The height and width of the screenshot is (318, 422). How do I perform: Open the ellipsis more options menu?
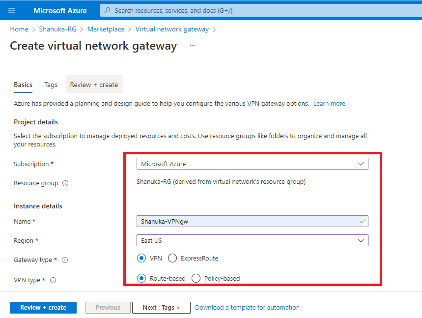pyautogui.click(x=193, y=46)
